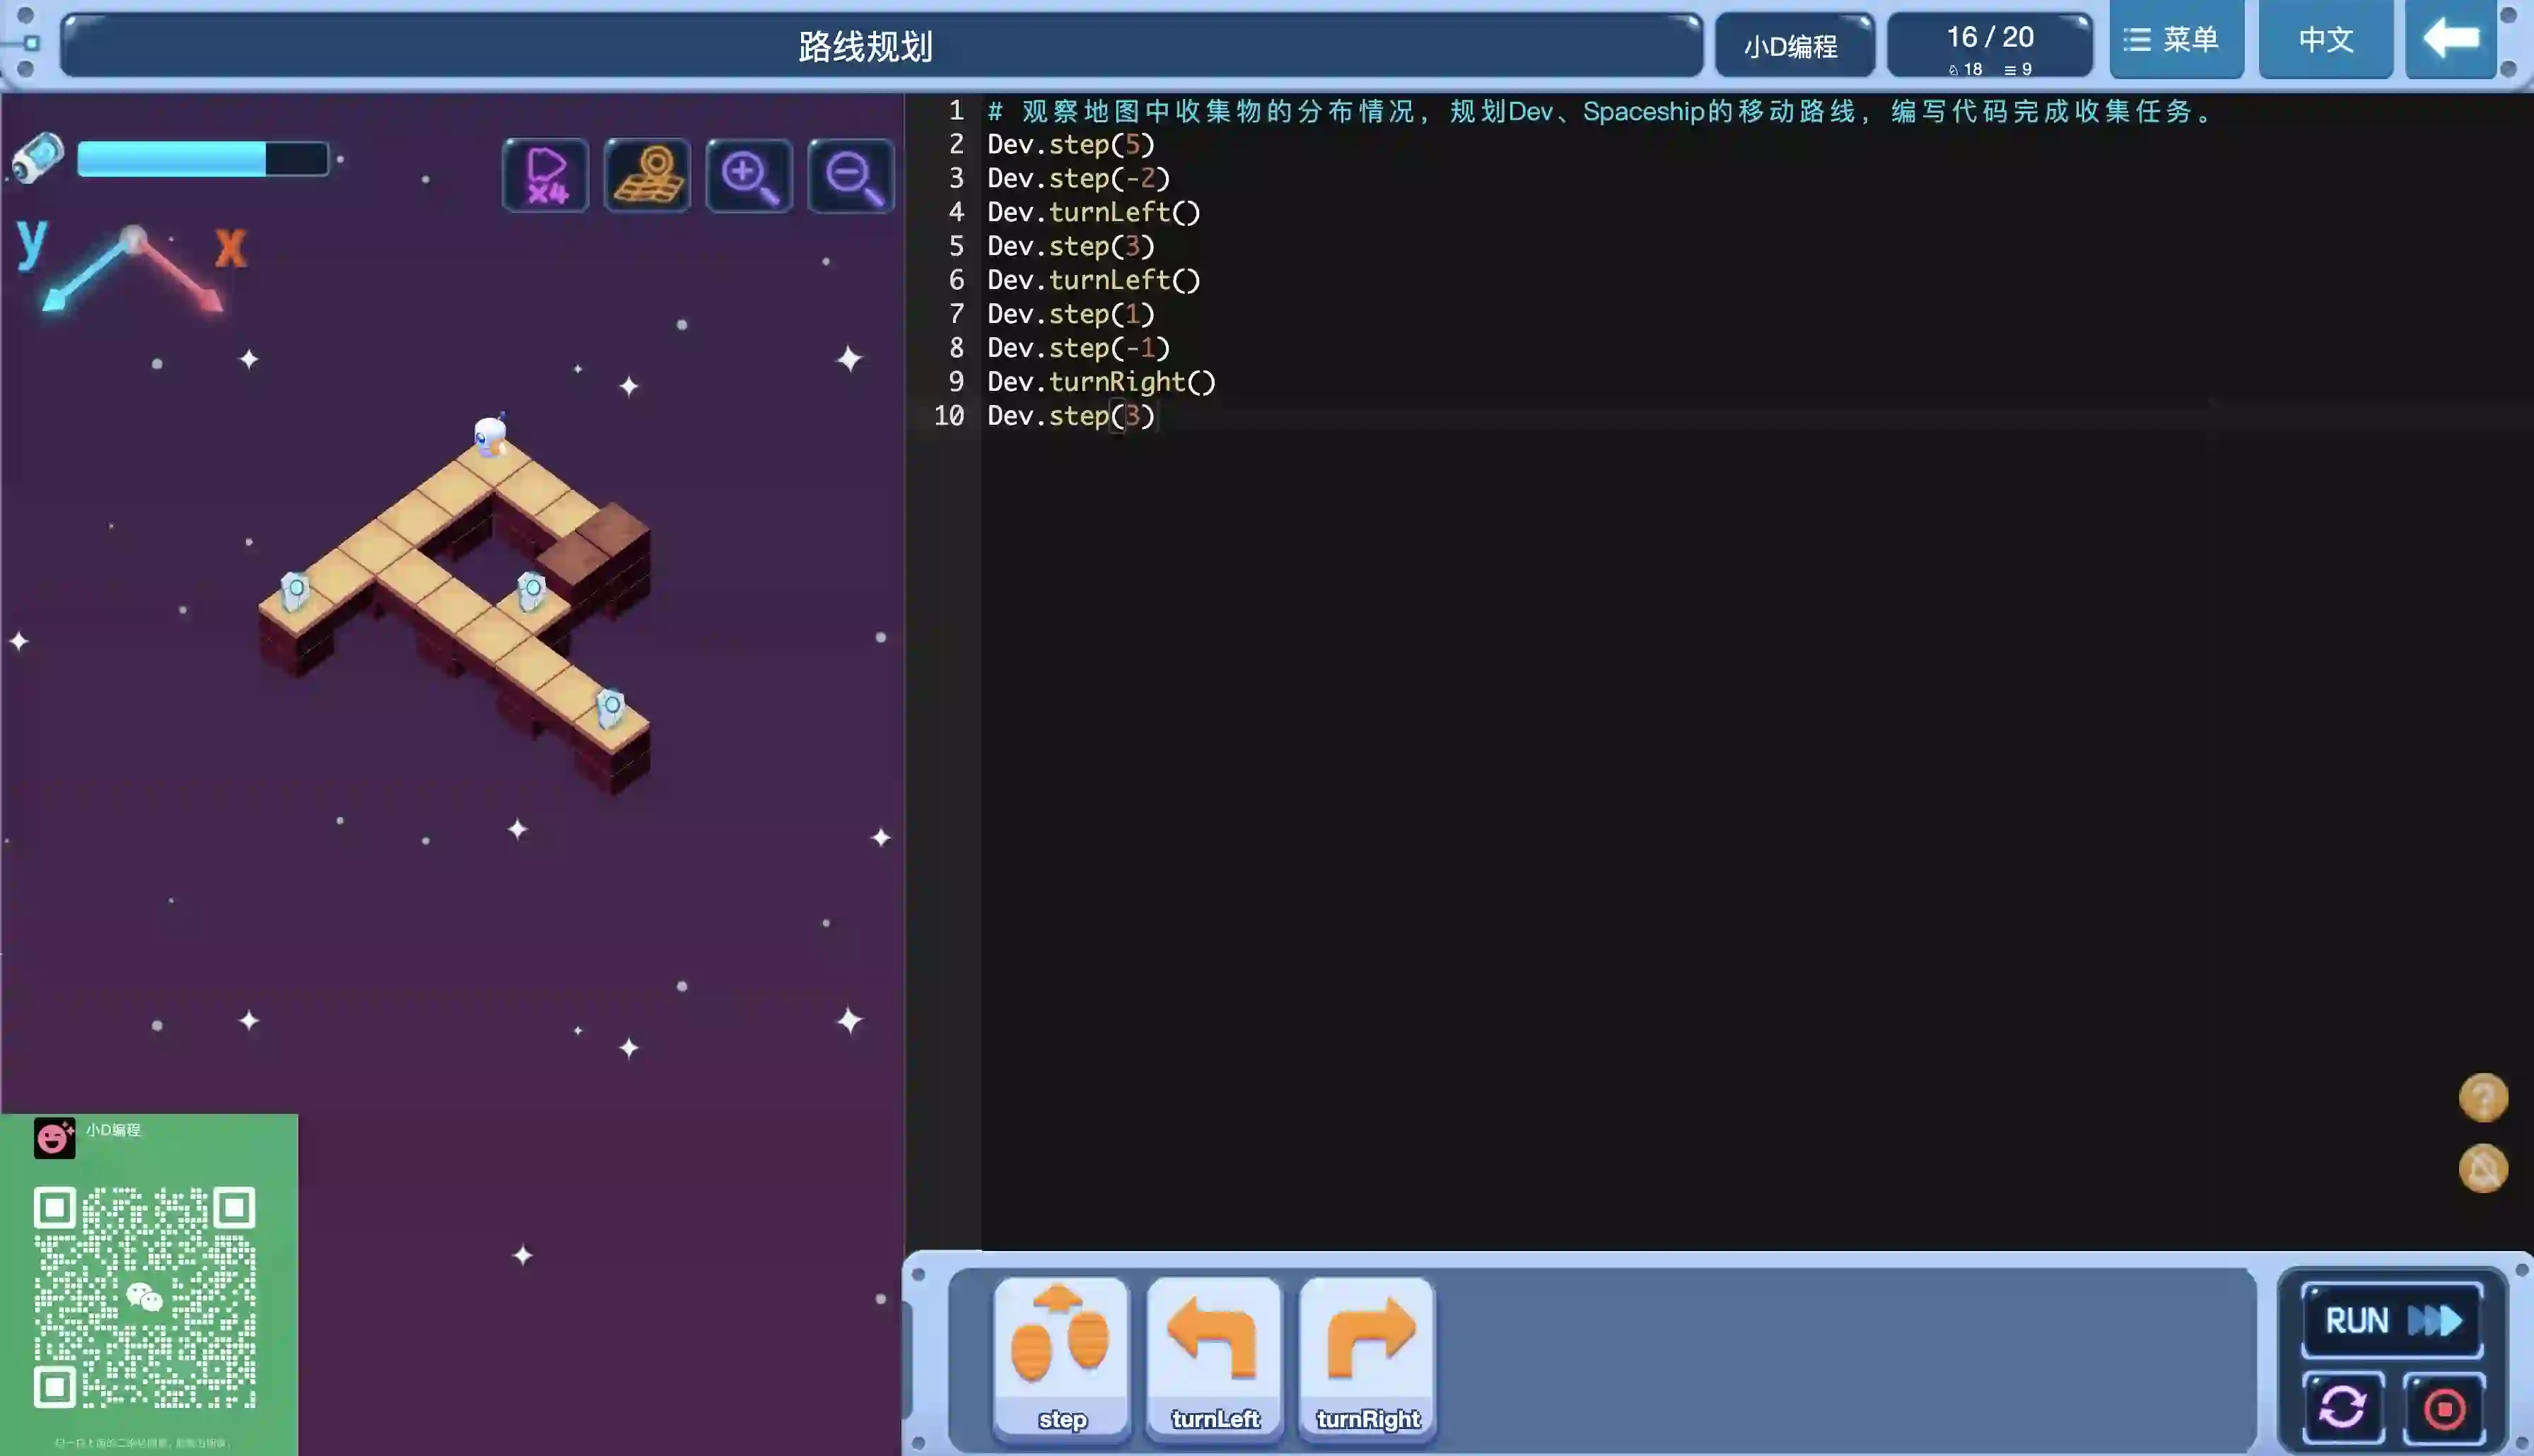Zoom out of the game map

tap(851, 176)
